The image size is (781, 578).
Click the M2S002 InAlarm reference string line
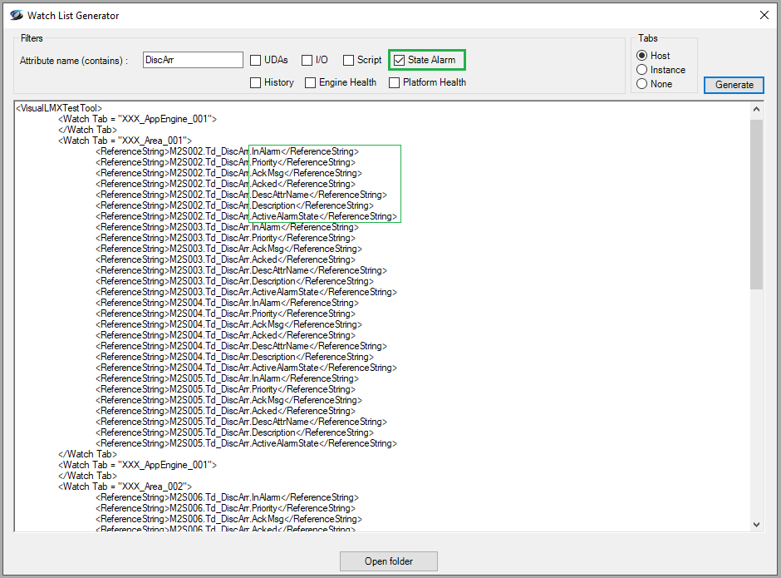pos(227,151)
